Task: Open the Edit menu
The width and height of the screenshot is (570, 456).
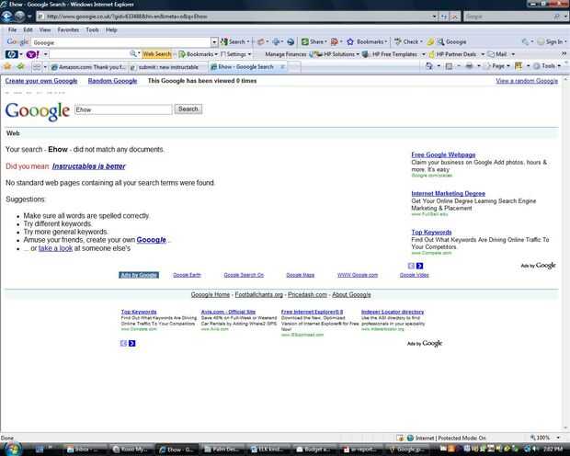Action: click(28, 29)
